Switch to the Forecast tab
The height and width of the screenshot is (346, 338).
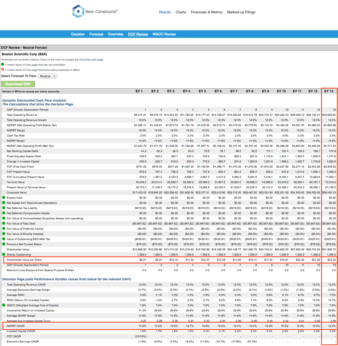(x=96, y=34)
